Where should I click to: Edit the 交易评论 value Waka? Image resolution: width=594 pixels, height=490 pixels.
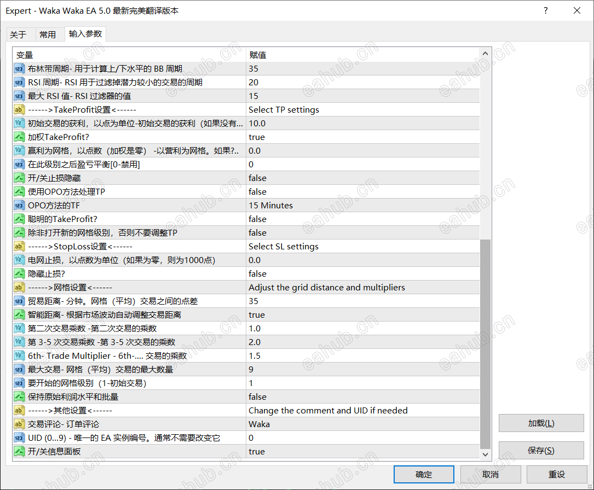click(x=363, y=424)
